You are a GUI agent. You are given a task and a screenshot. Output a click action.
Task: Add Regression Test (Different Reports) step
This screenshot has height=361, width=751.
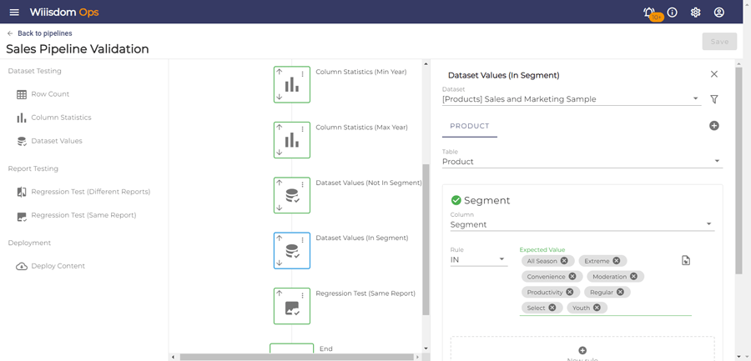[83, 192]
